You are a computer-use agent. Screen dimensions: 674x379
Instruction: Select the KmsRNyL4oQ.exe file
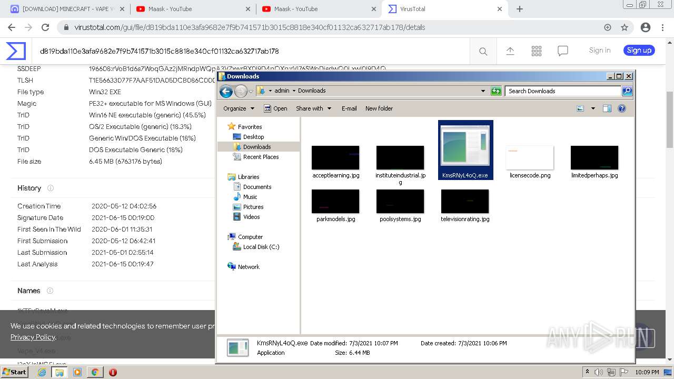tap(465, 150)
